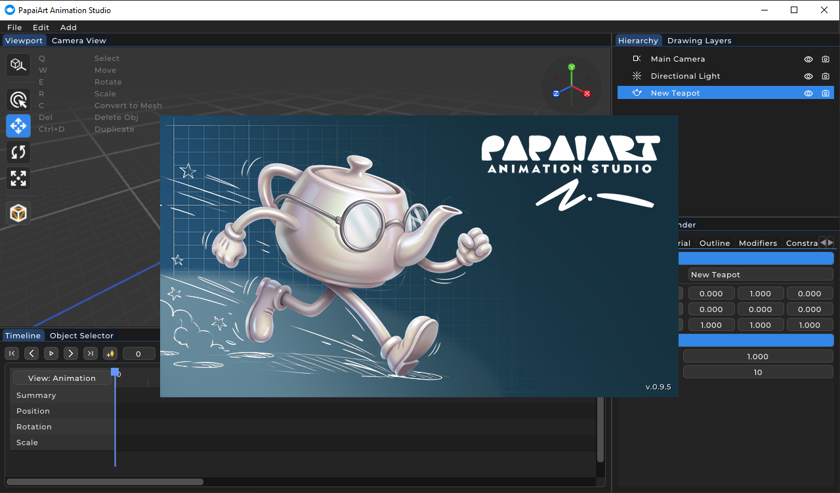This screenshot has height=493, width=840.
Task: Click the Convert to Mesh cube icon
Action: coord(18,212)
